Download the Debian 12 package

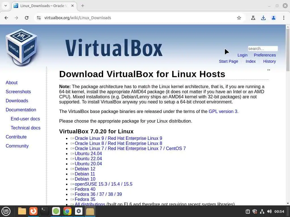point(85,169)
